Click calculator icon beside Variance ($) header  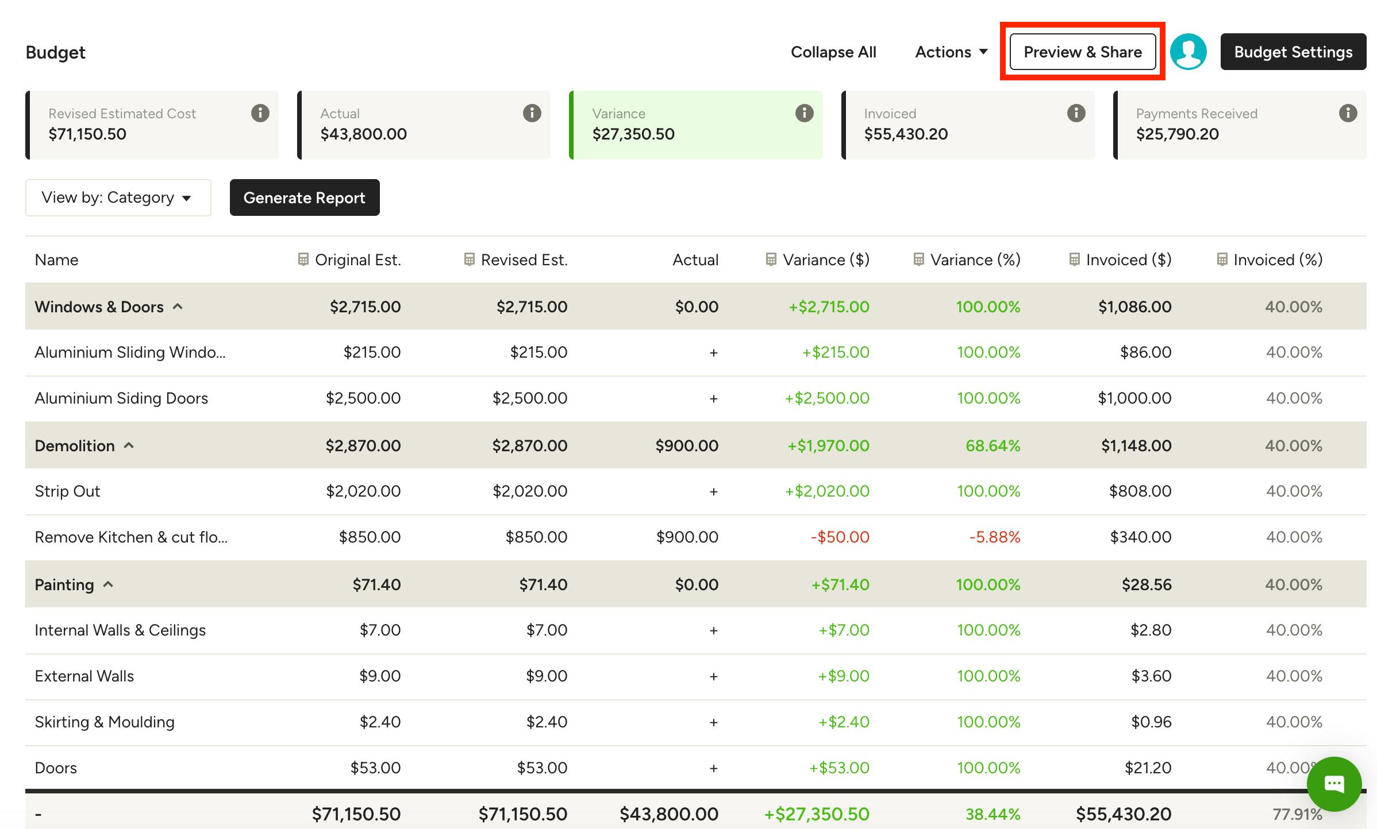(x=771, y=259)
